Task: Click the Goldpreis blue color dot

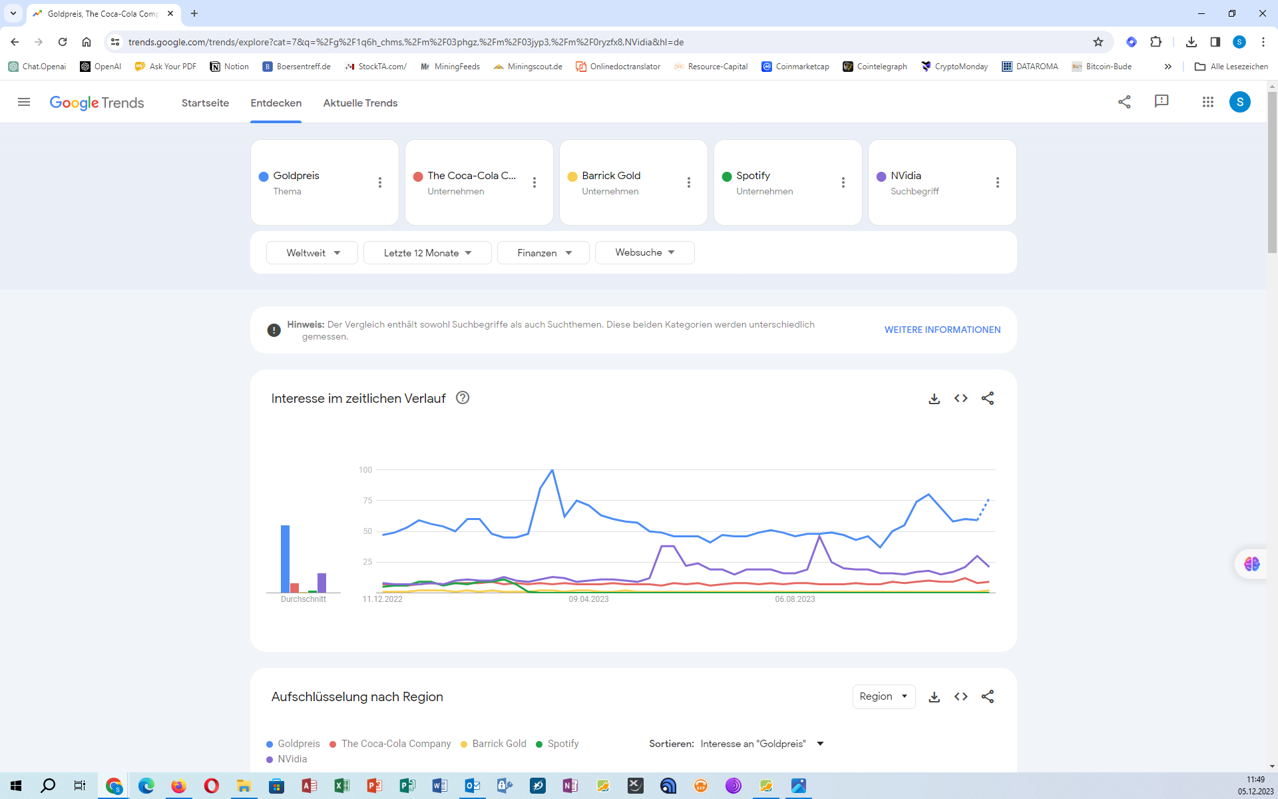Action: click(x=264, y=176)
